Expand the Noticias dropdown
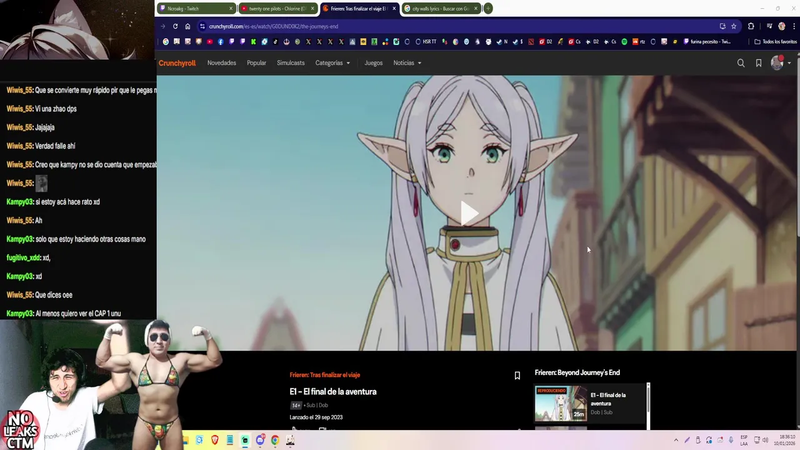This screenshot has height=450, width=800. (407, 63)
